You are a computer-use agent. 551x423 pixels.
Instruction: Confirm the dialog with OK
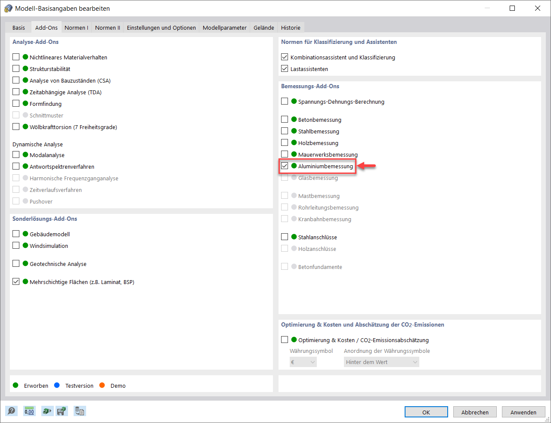pos(426,412)
